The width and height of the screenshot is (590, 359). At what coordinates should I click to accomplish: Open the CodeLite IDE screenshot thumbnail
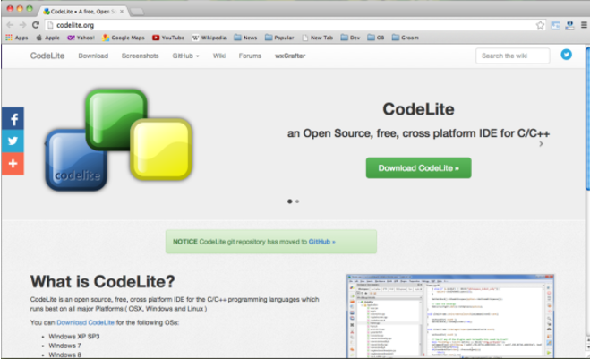450,316
